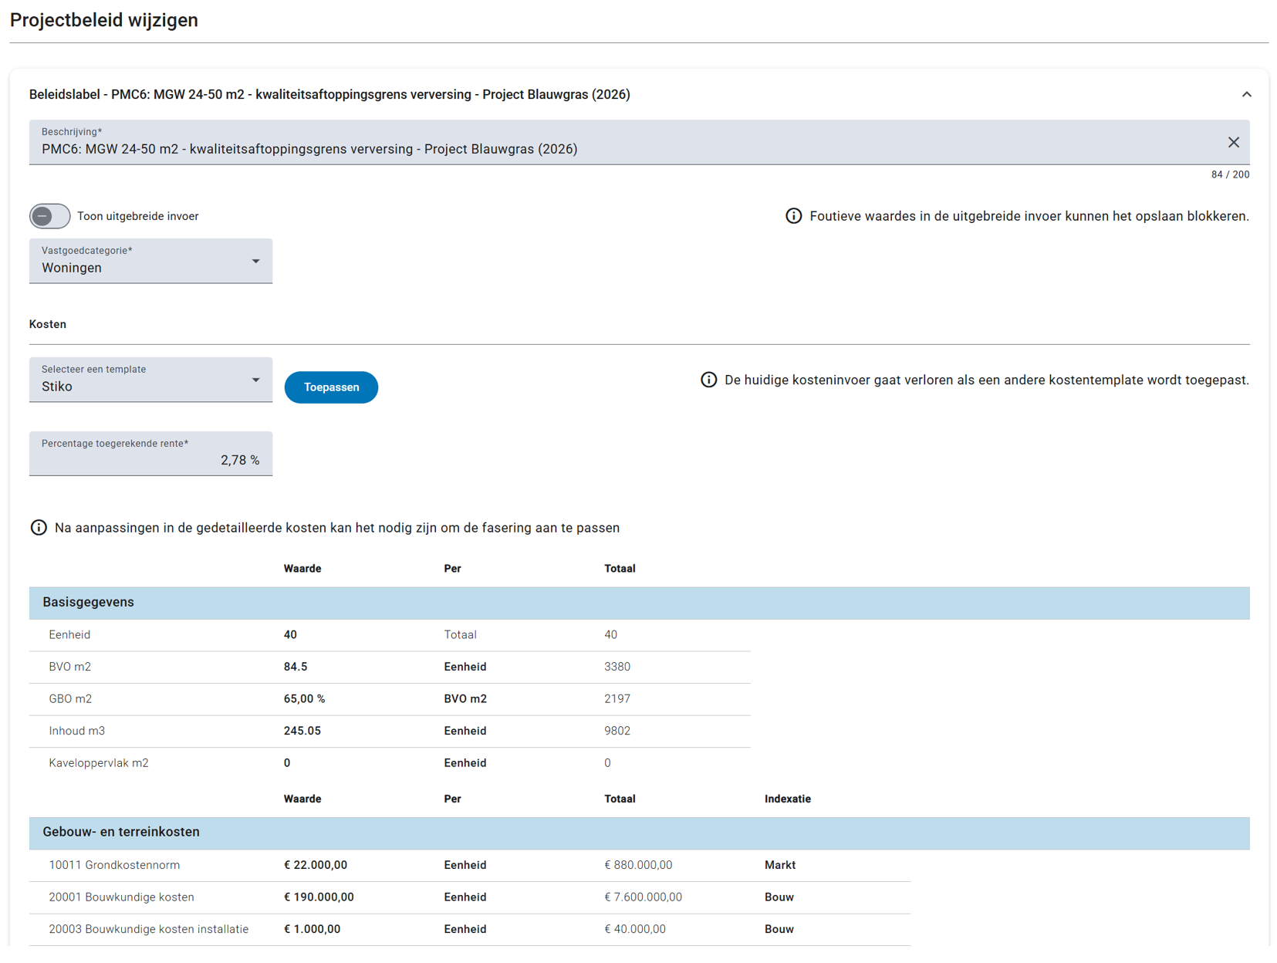Click inside the Beschrijving text field
1277x963 pixels.
pos(617,149)
